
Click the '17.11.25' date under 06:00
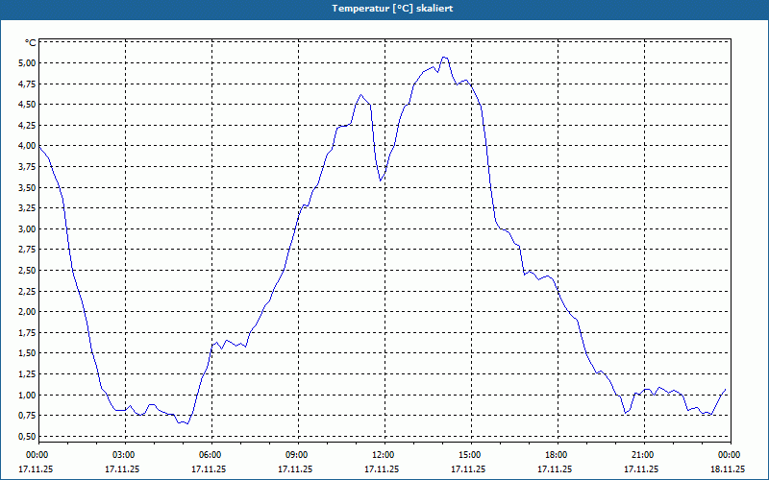click(x=209, y=469)
